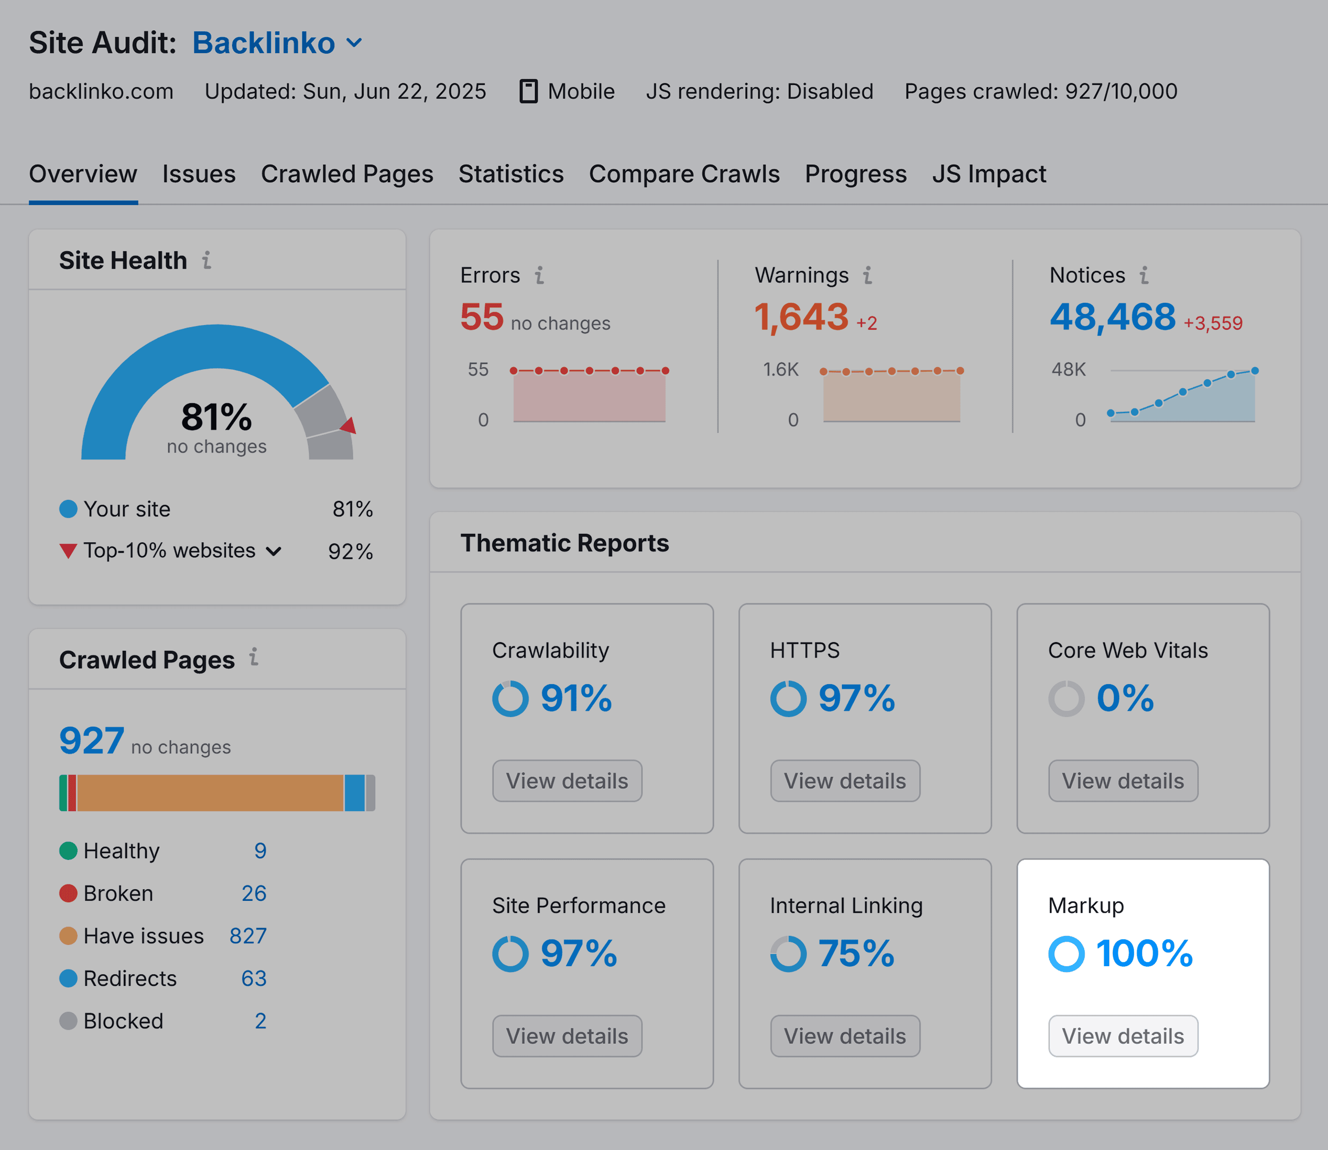1328x1150 pixels.
Task: Click the blue Redirects legend dot
Action: 68,978
